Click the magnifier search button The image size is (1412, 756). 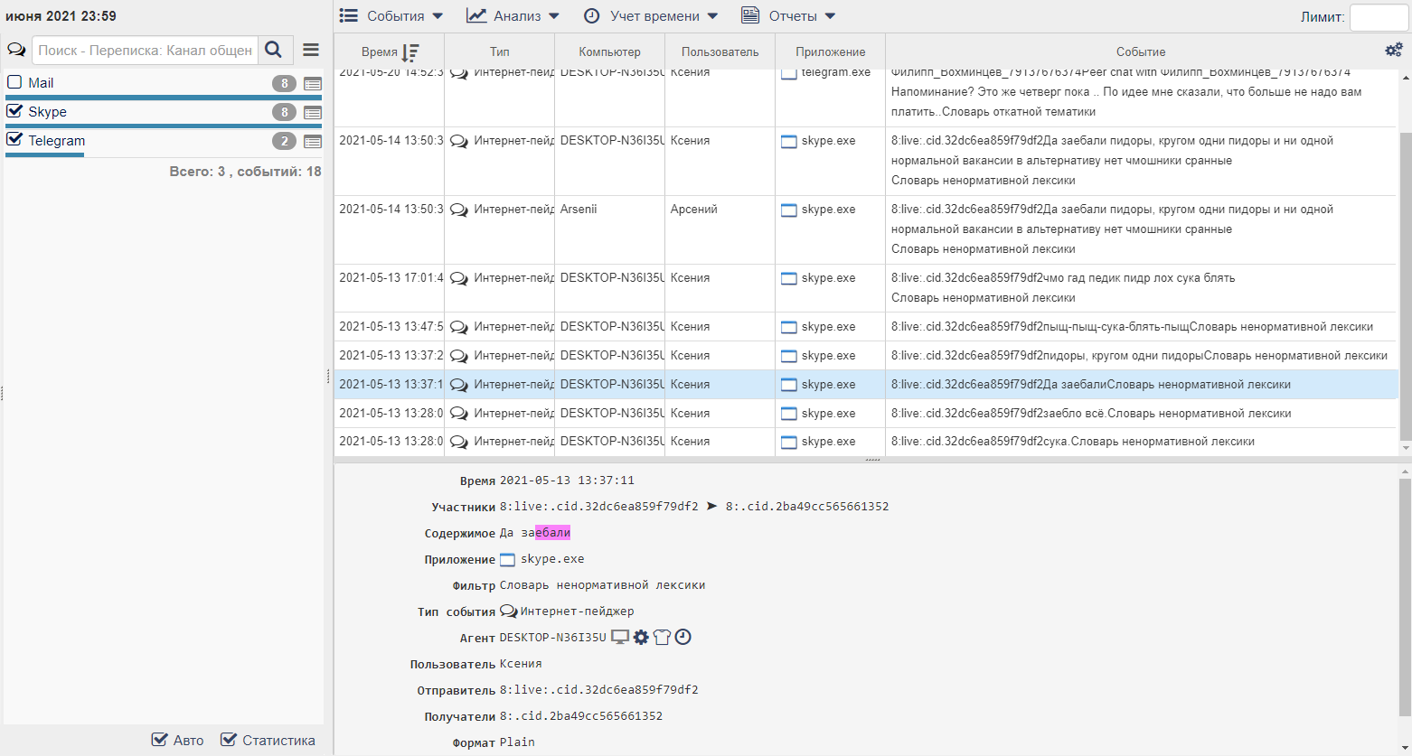click(x=274, y=50)
